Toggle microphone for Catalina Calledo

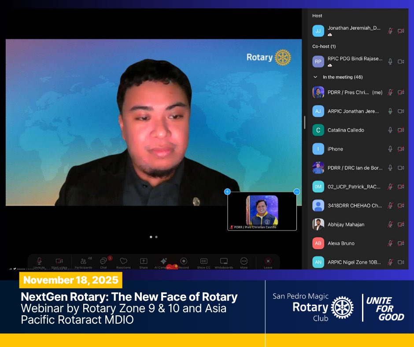[x=390, y=130]
